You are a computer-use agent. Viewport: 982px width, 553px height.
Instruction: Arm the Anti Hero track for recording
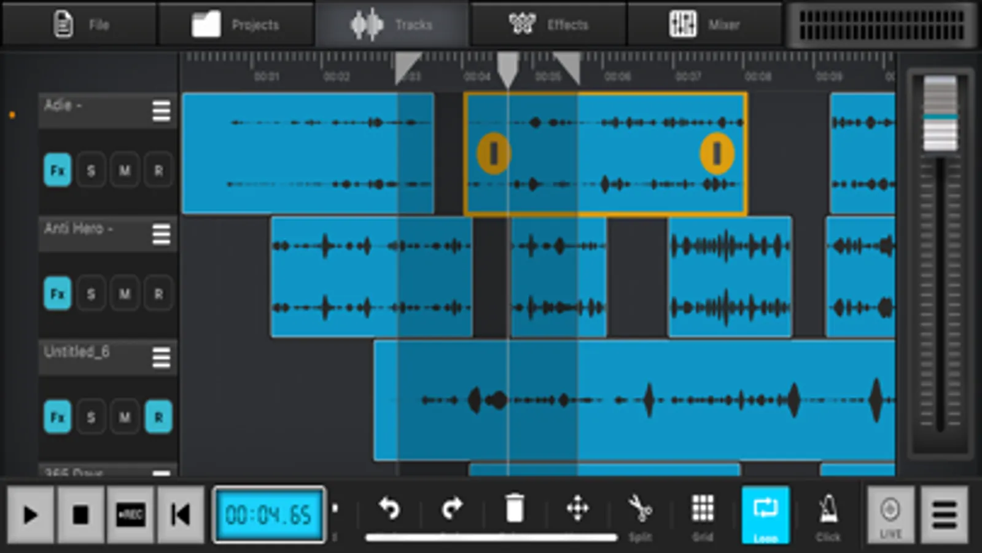[158, 294]
